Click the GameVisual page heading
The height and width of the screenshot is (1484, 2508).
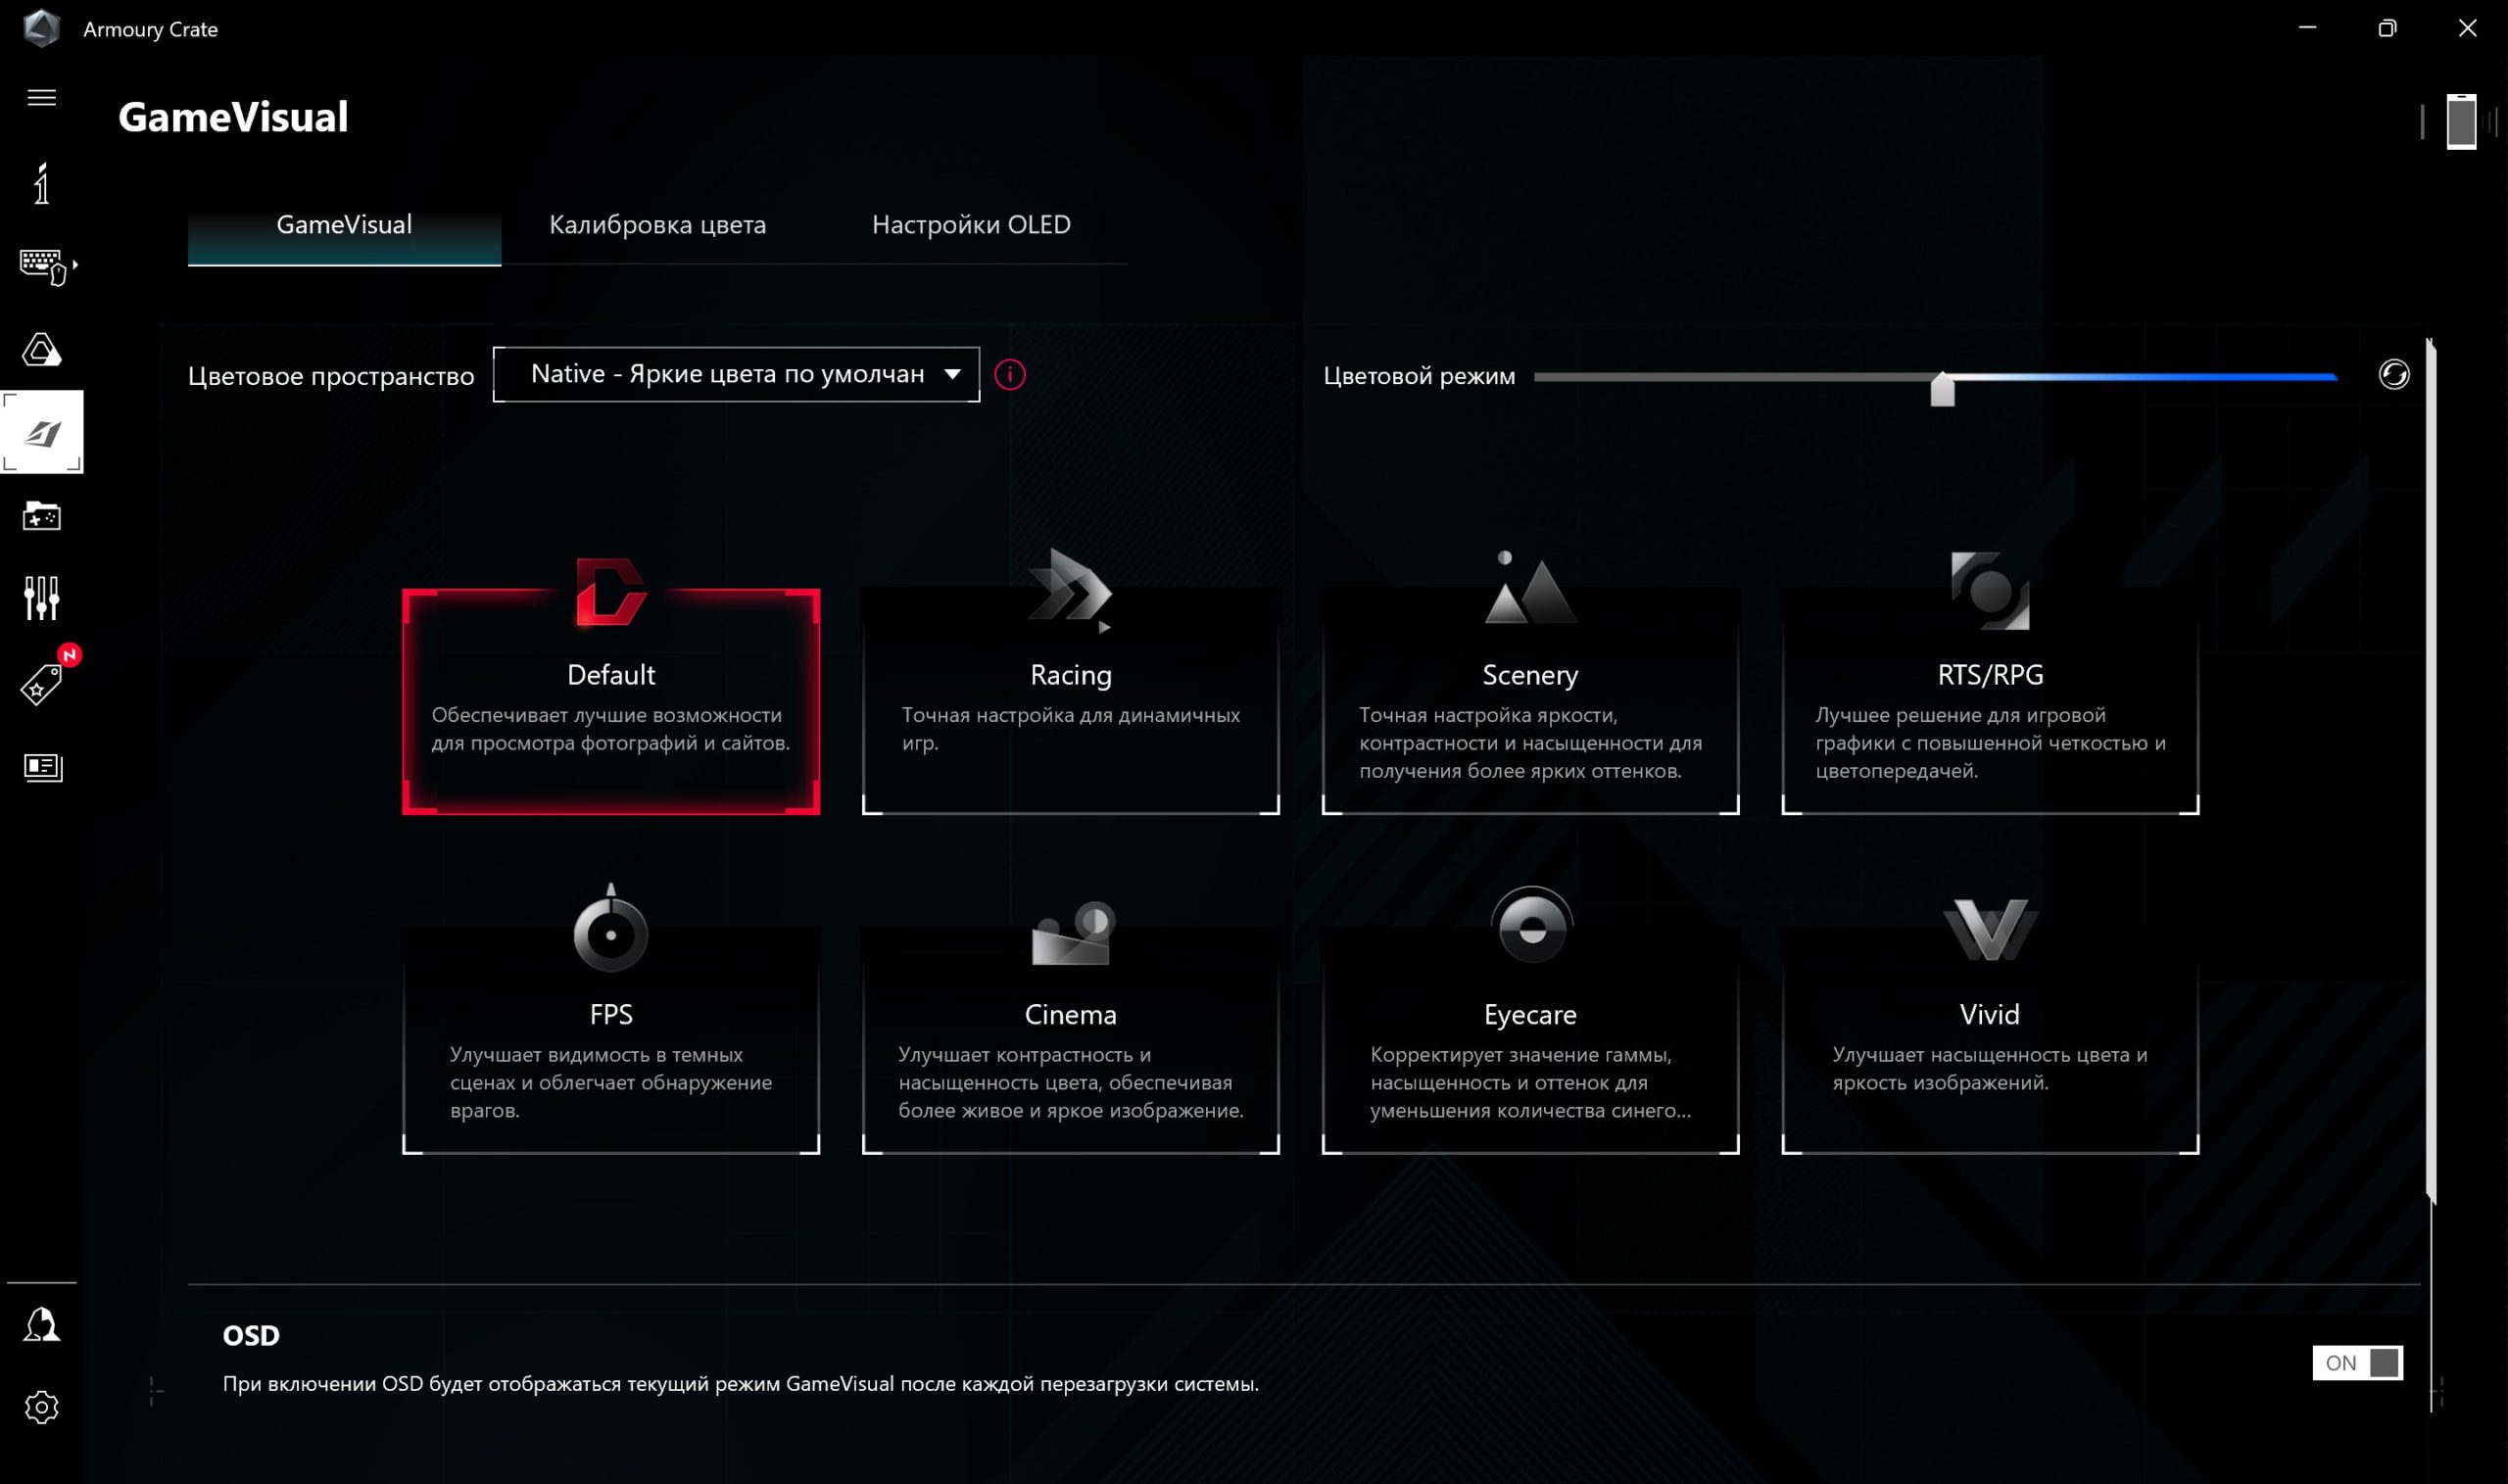coord(233,117)
